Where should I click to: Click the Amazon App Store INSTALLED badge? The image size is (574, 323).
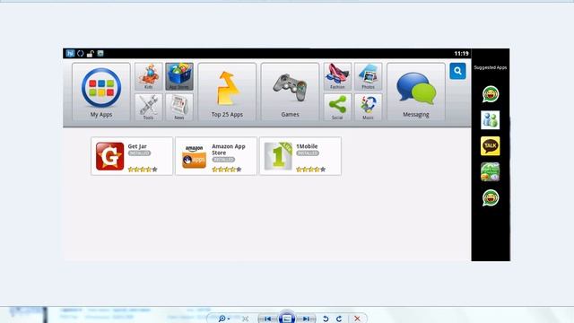pos(223,160)
